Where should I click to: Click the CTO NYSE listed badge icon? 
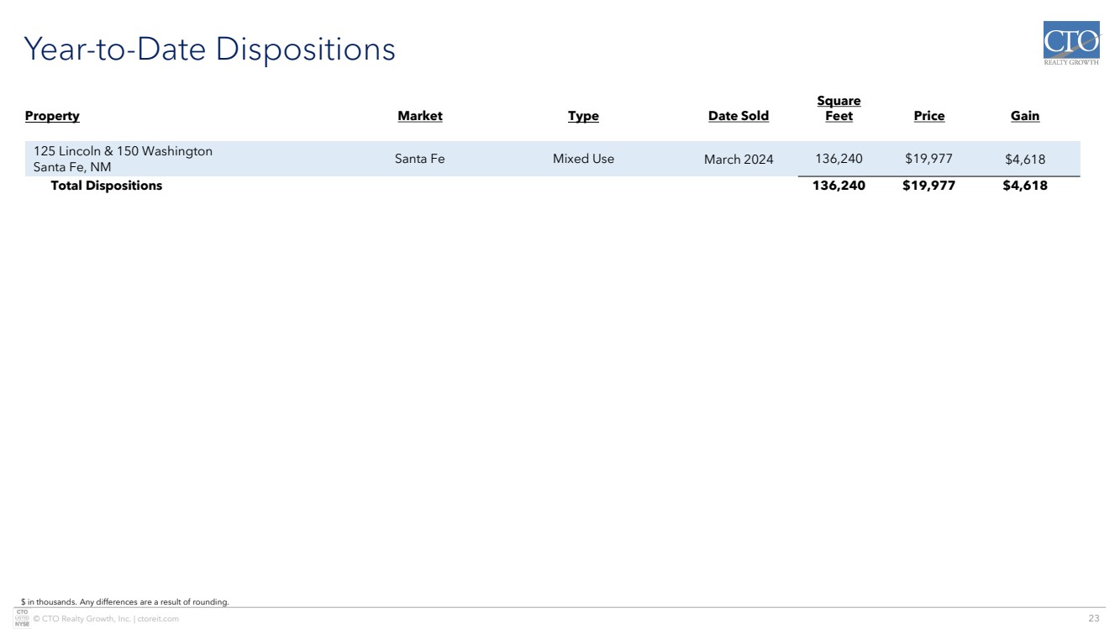click(22, 618)
